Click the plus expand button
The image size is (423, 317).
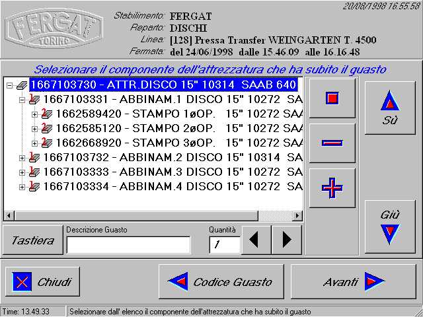pos(332,188)
